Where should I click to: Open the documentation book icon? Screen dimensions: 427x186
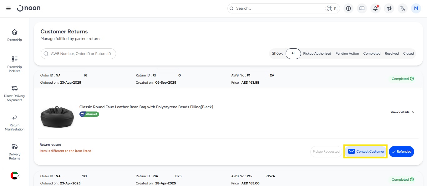click(362, 8)
